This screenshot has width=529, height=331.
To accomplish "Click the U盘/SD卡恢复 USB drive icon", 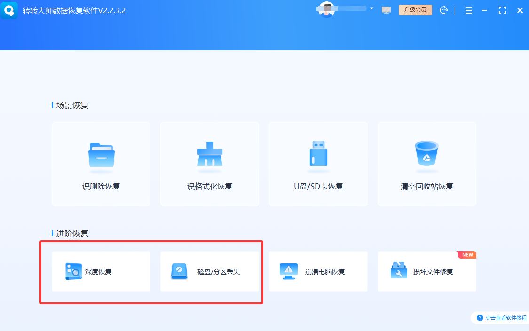I will point(318,153).
